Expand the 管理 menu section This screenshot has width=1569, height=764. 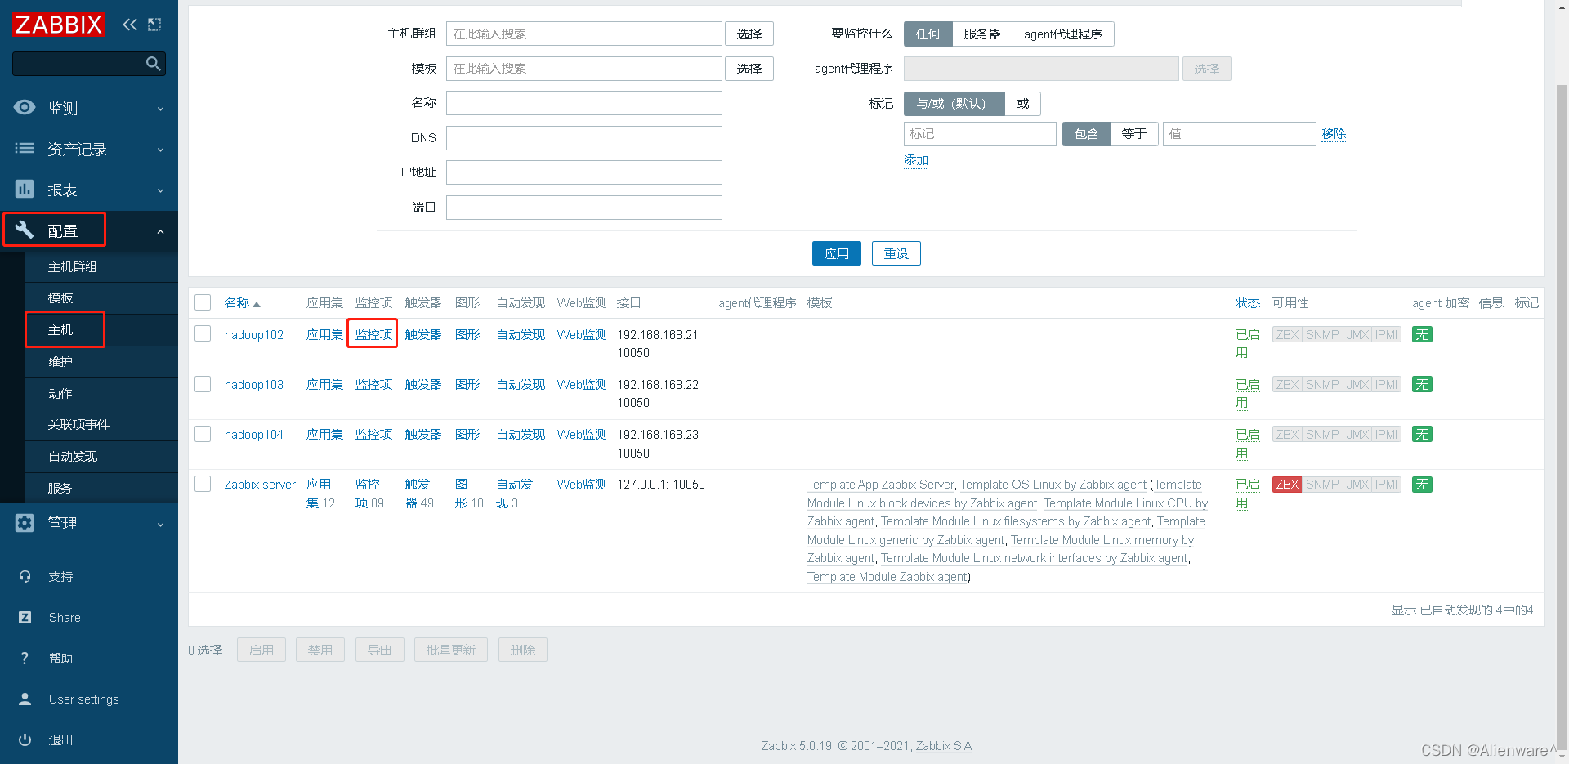(x=160, y=525)
